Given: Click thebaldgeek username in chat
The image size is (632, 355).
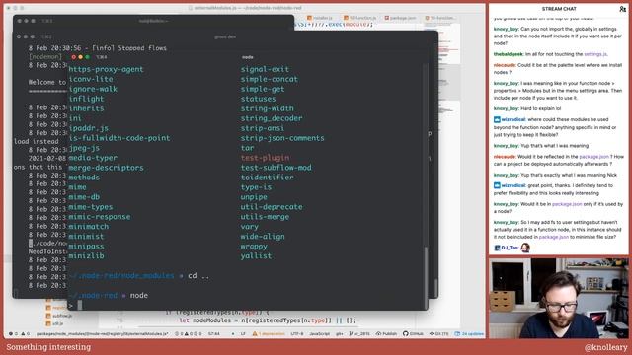Looking at the screenshot, I should pyautogui.click(x=509, y=54).
